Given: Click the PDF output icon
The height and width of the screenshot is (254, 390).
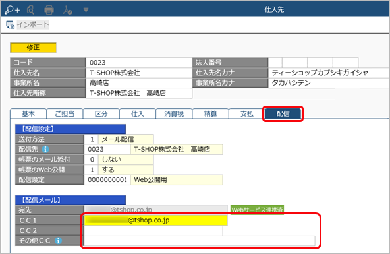Looking at the screenshot, I should tap(67, 10).
